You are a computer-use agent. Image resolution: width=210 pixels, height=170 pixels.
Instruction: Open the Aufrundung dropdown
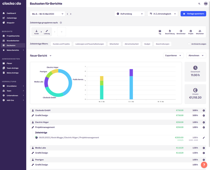(130, 14)
